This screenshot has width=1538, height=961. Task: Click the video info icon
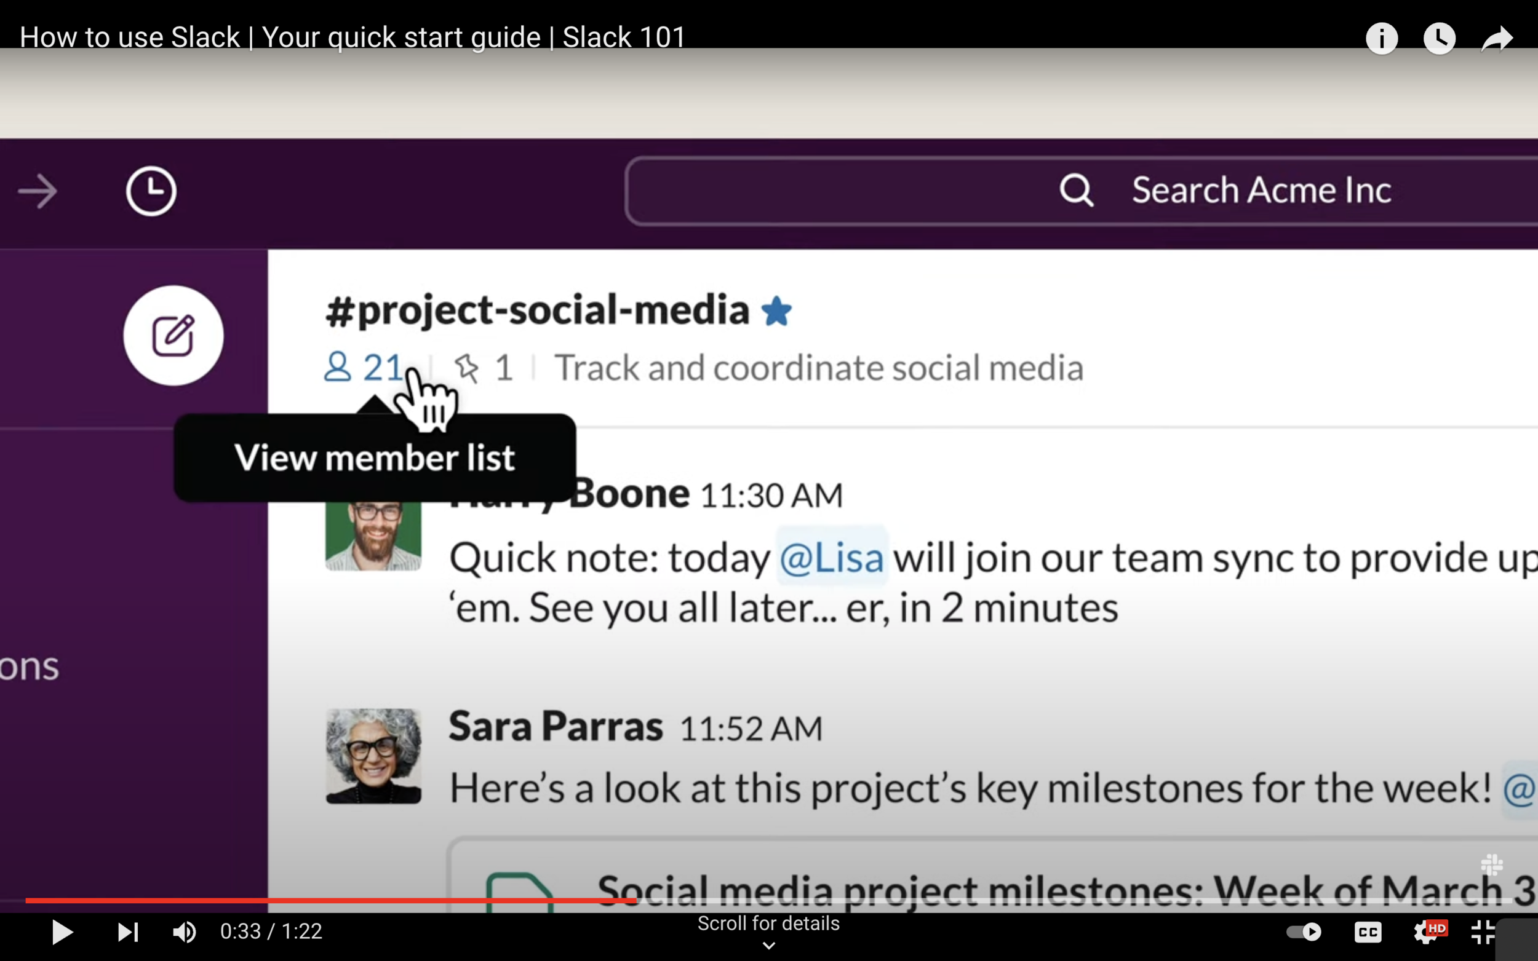[x=1381, y=39]
